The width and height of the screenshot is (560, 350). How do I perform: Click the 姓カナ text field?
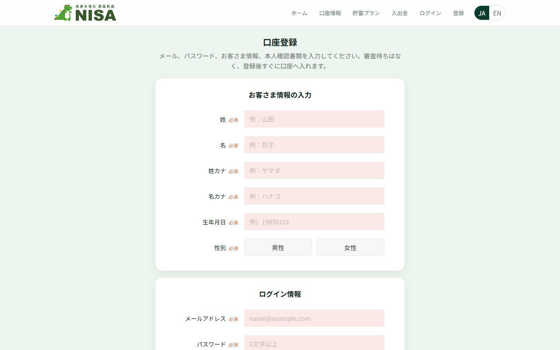point(314,170)
